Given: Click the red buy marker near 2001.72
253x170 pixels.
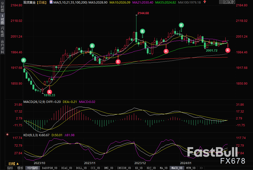Looking at the screenshot, I should click(x=228, y=50).
